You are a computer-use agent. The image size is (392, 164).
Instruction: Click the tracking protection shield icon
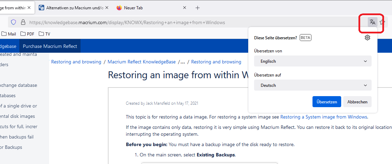13,22
